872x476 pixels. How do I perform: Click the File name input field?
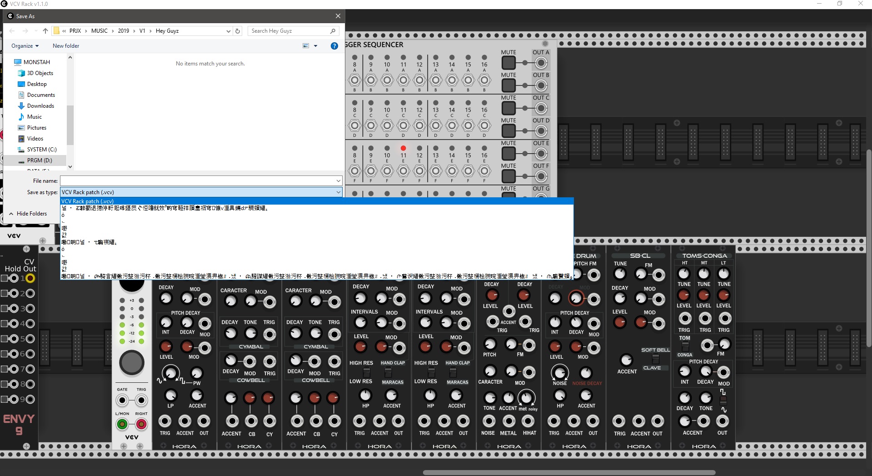(x=198, y=181)
